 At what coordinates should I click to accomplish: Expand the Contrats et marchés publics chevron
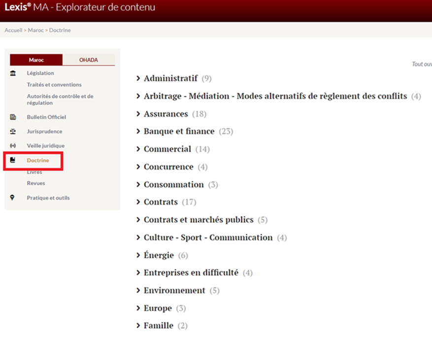(138, 220)
